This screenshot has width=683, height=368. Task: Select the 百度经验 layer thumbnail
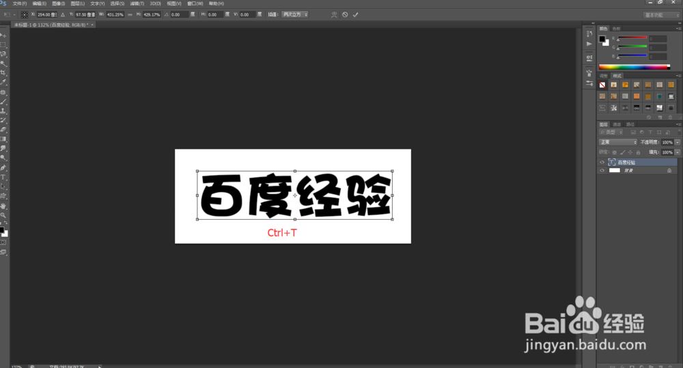612,162
